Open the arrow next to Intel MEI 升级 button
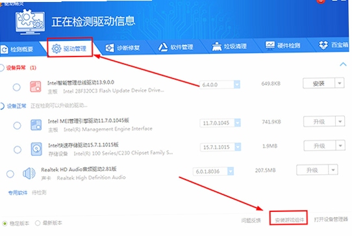Image resolution: width=352 pixels, height=236 pixels. click(x=340, y=122)
